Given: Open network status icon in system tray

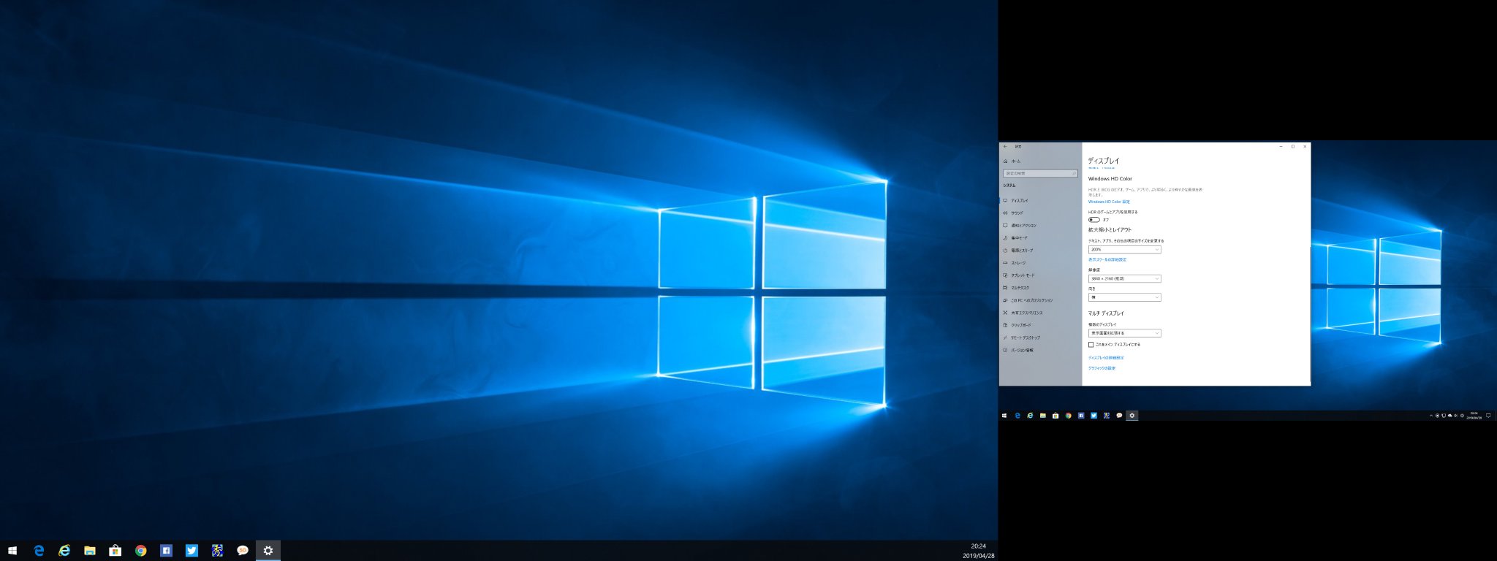Looking at the screenshot, I should (1444, 416).
